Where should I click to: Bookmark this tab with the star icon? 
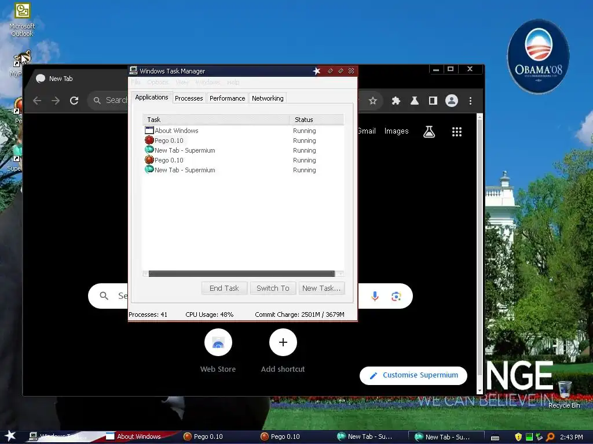373,101
